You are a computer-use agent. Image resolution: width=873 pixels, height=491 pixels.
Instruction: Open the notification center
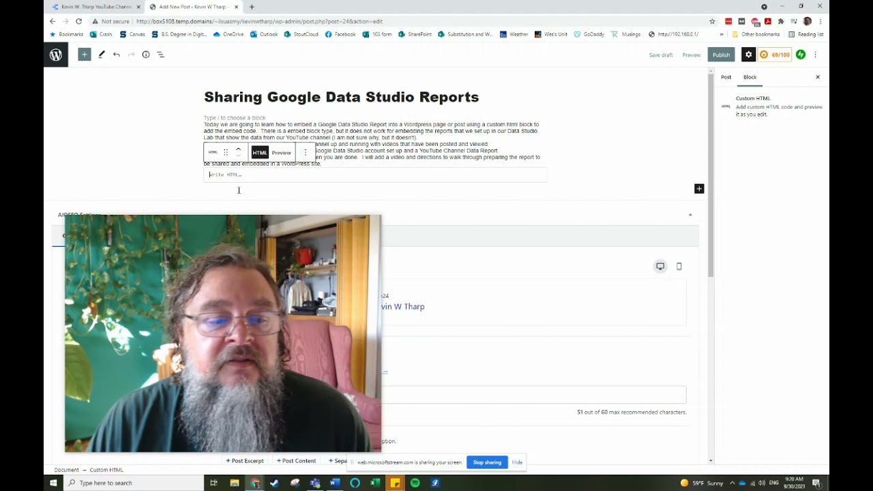pos(816,483)
